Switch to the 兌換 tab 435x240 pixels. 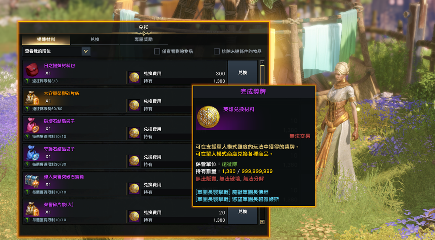[x=95, y=40]
